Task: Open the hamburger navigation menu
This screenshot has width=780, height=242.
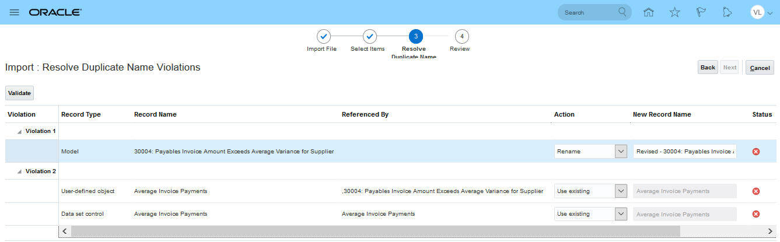Action: 15,12
